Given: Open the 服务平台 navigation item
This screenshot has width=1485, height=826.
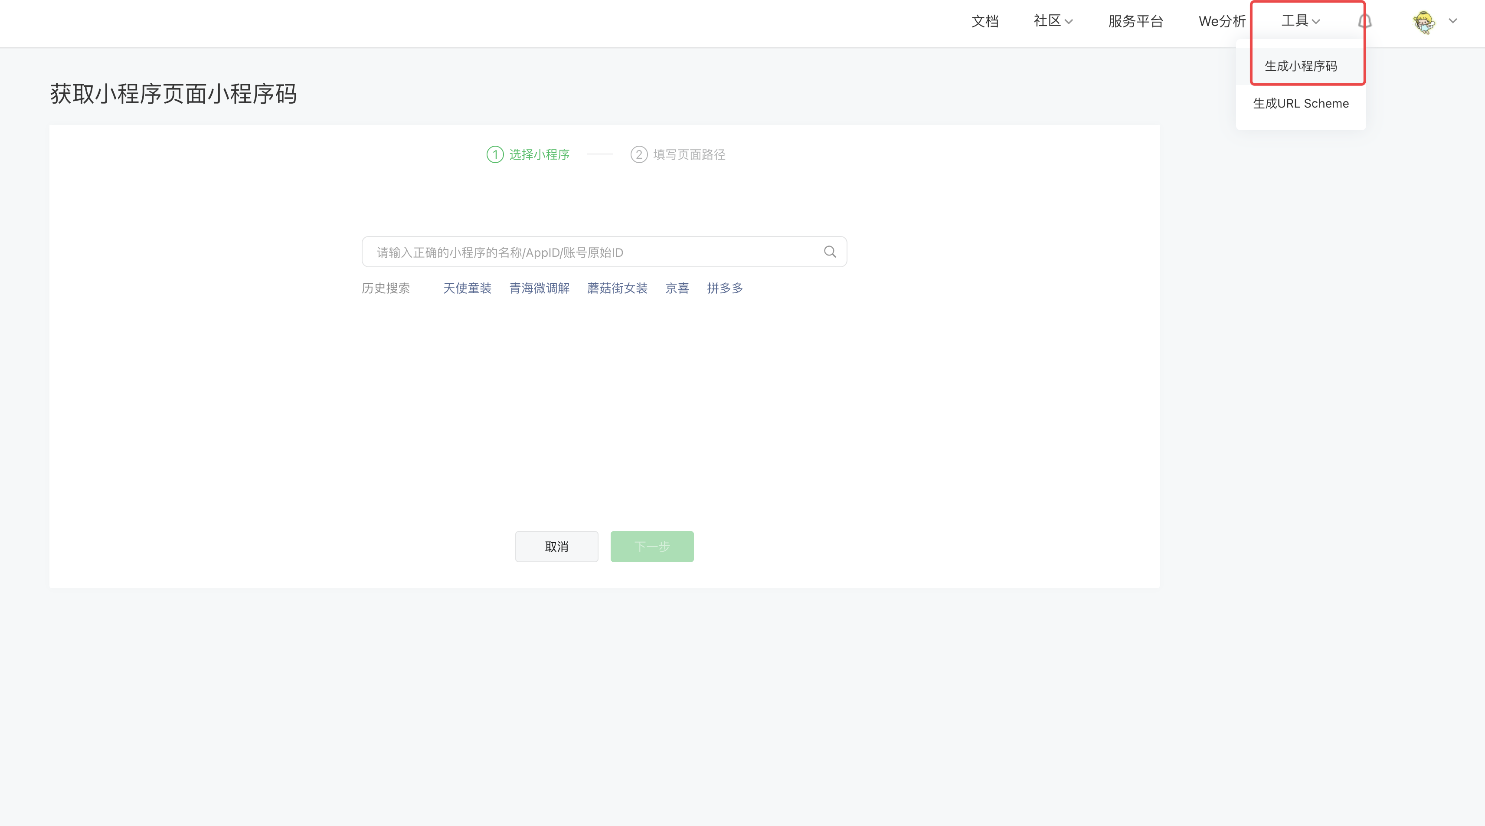Looking at the screenshot, I should click(1136, 21).
